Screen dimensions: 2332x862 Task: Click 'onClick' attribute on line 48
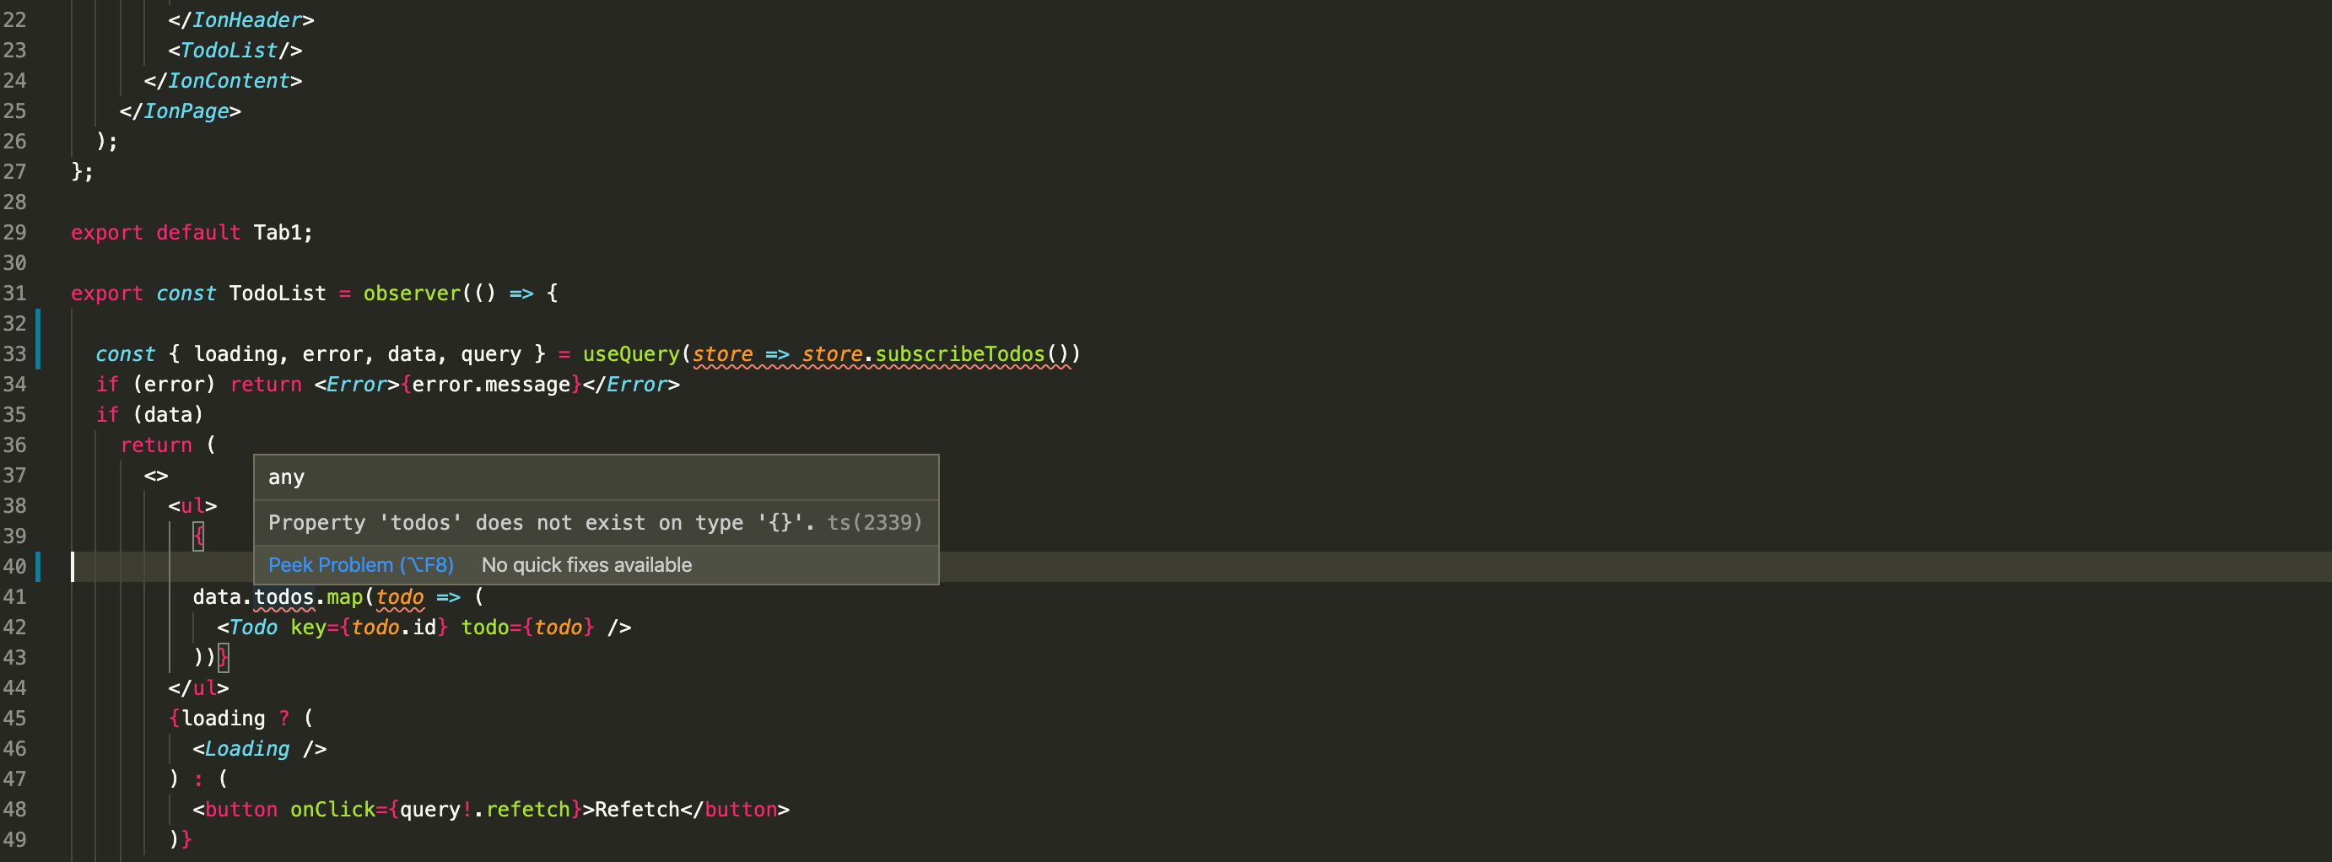coord(332,810)
